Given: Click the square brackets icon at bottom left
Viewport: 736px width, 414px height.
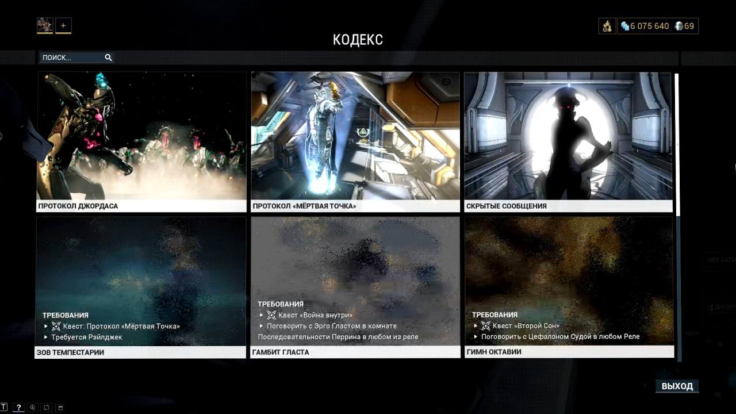Looking at the screenshot, I should [47, 408].
